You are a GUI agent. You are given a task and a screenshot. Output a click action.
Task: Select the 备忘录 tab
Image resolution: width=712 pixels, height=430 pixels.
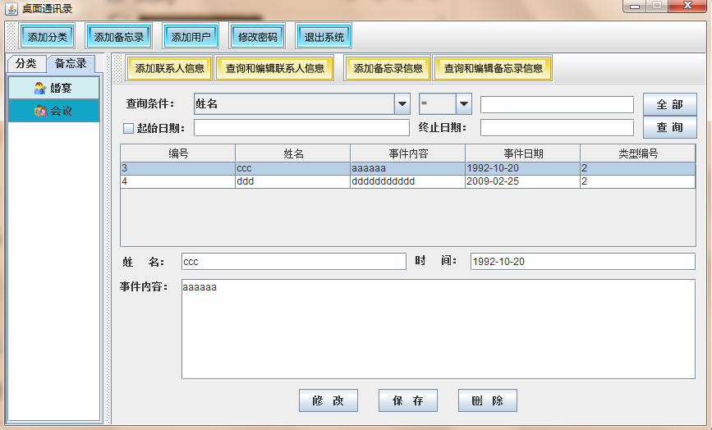(71, 63)
